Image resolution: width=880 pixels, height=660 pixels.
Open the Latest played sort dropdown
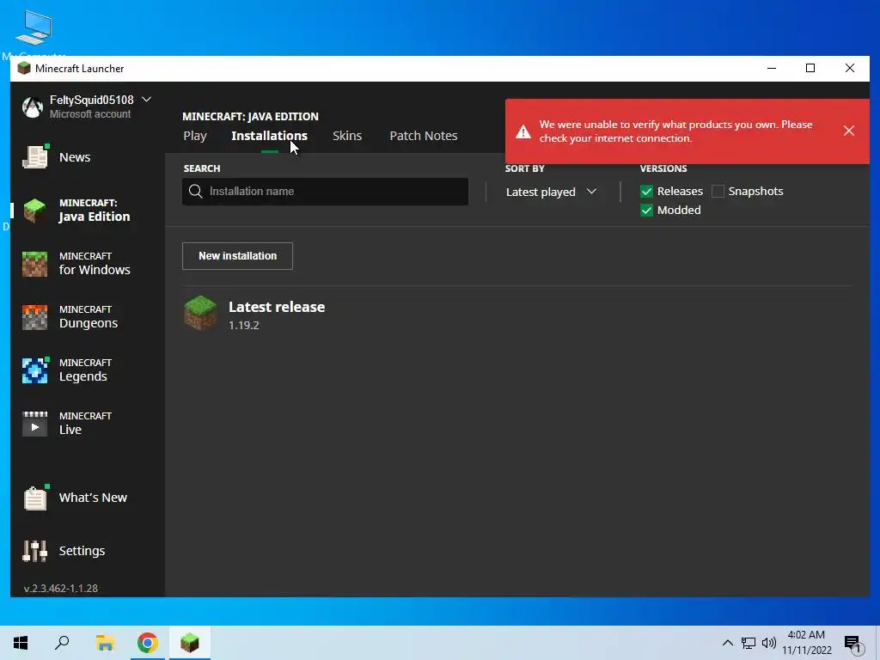click(x=551, y=192)
